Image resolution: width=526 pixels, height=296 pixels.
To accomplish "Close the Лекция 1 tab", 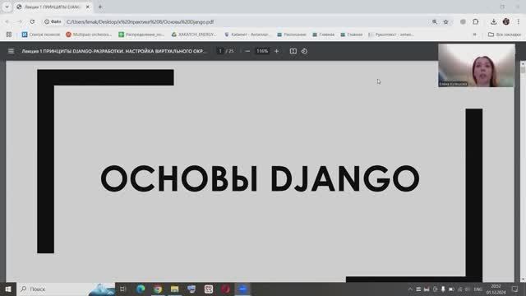I will tap(88, 7).
